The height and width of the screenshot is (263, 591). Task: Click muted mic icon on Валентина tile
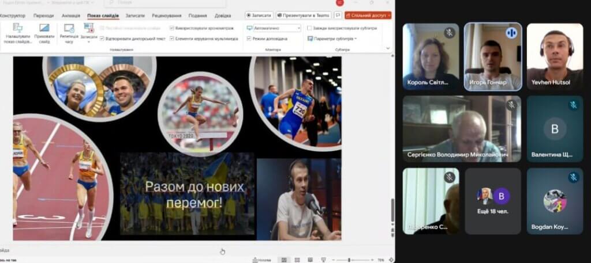(x=573, y=105)
